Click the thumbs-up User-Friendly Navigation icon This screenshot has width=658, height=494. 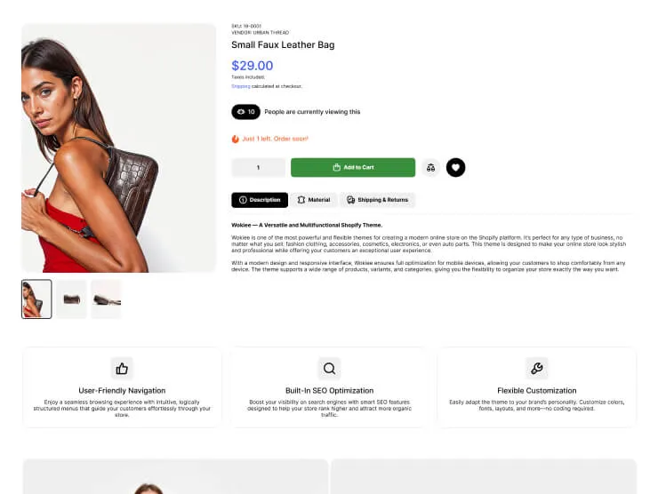(122, 368)
